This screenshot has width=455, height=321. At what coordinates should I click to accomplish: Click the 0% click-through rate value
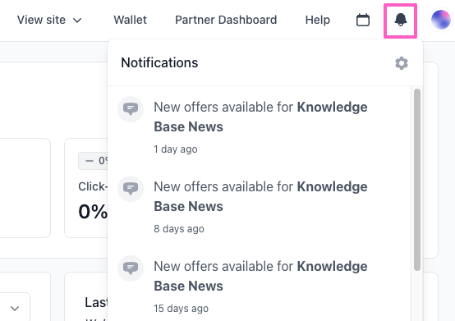(x=93, y=211)
